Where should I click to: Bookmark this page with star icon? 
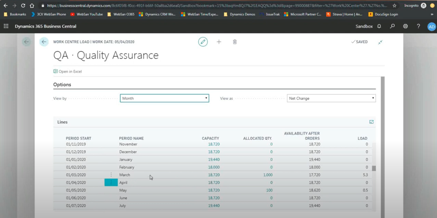click(x=395, y=6)
